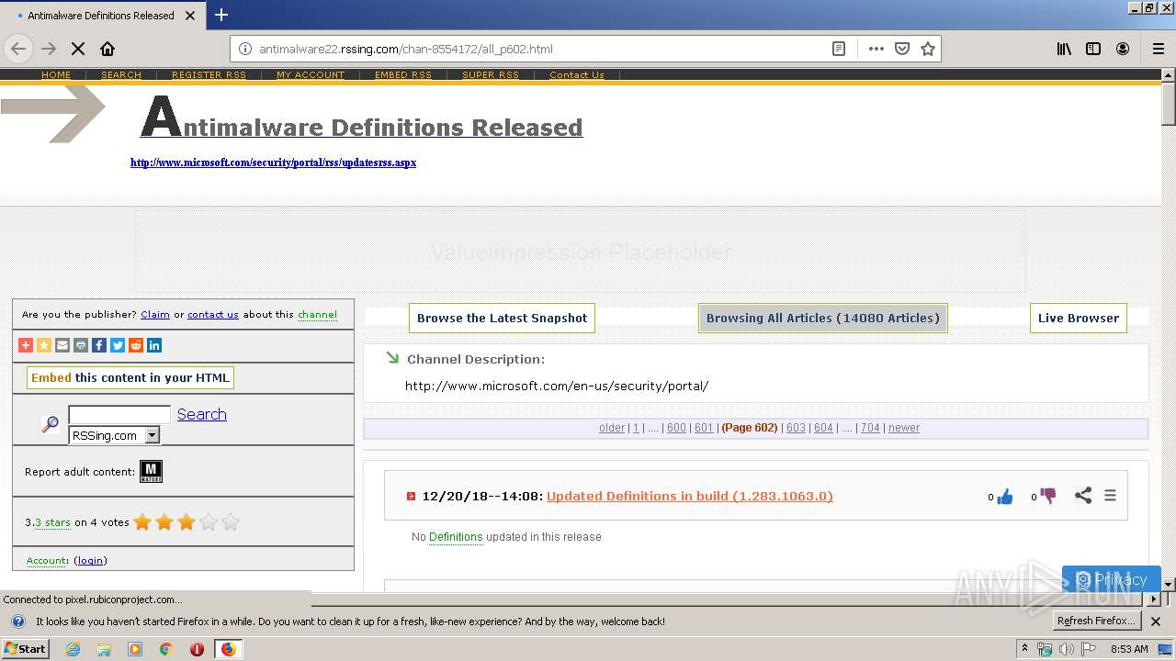Screen dimensions: 1176x661
Task: Share channel on Twitter
Action: (x=118, y=345)
